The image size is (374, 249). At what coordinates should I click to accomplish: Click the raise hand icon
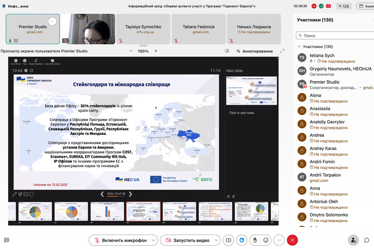tap(255, 240)
